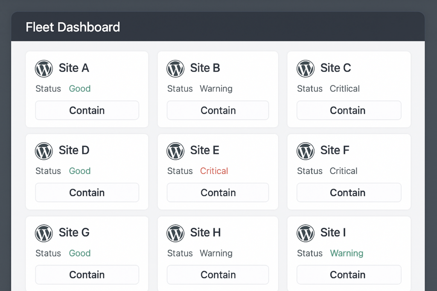The image size is (437, 291).
Task: Click Contain on Site B
Action: (x=218, y=110)
